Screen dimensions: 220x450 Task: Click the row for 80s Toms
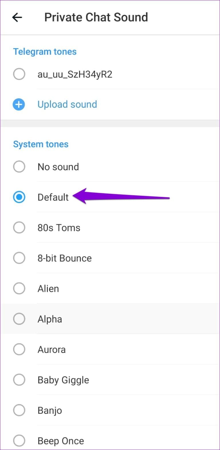(115, 227)
